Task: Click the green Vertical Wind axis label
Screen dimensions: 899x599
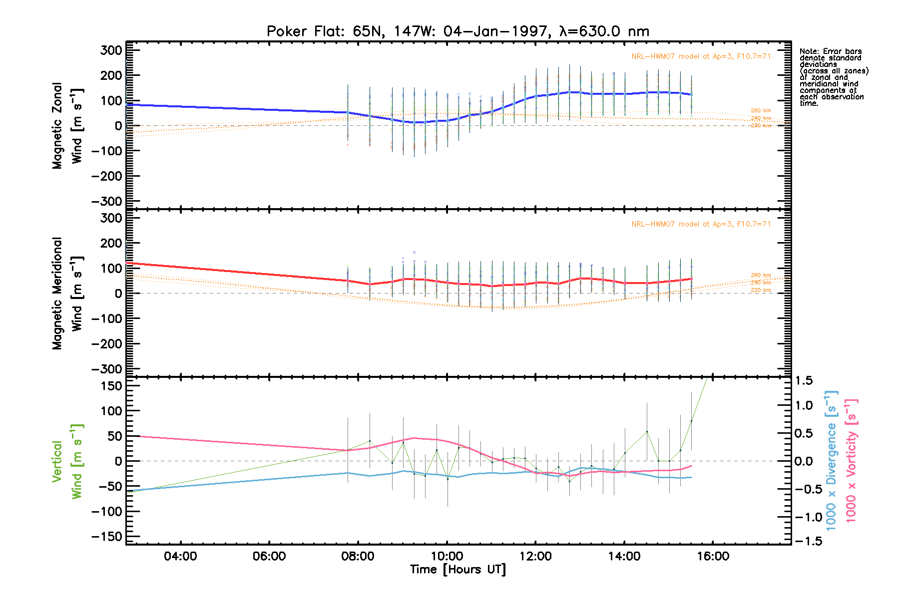Action: point(67,461)
